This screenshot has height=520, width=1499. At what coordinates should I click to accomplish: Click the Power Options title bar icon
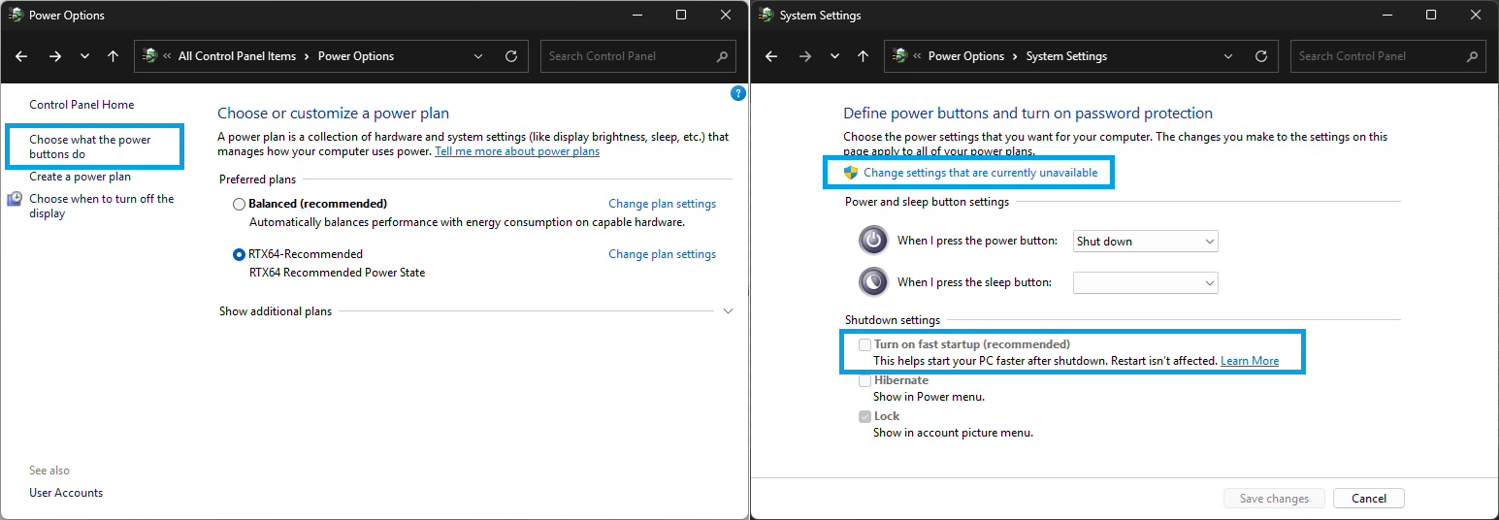pos(16,16)
